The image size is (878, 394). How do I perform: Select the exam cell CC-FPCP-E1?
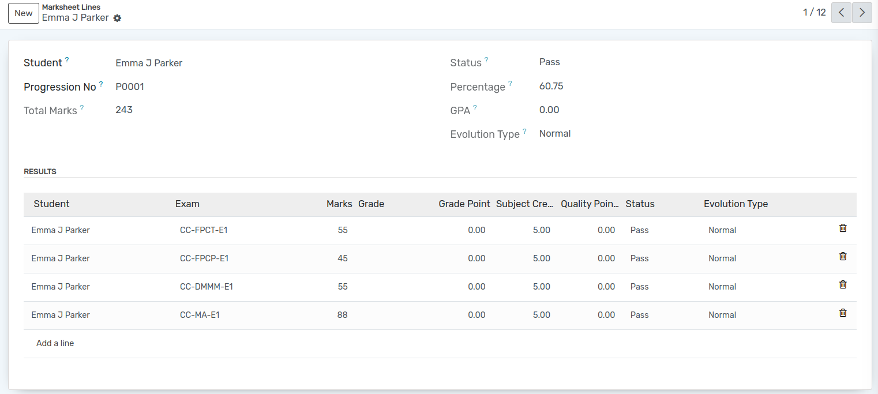coord(204,258)
